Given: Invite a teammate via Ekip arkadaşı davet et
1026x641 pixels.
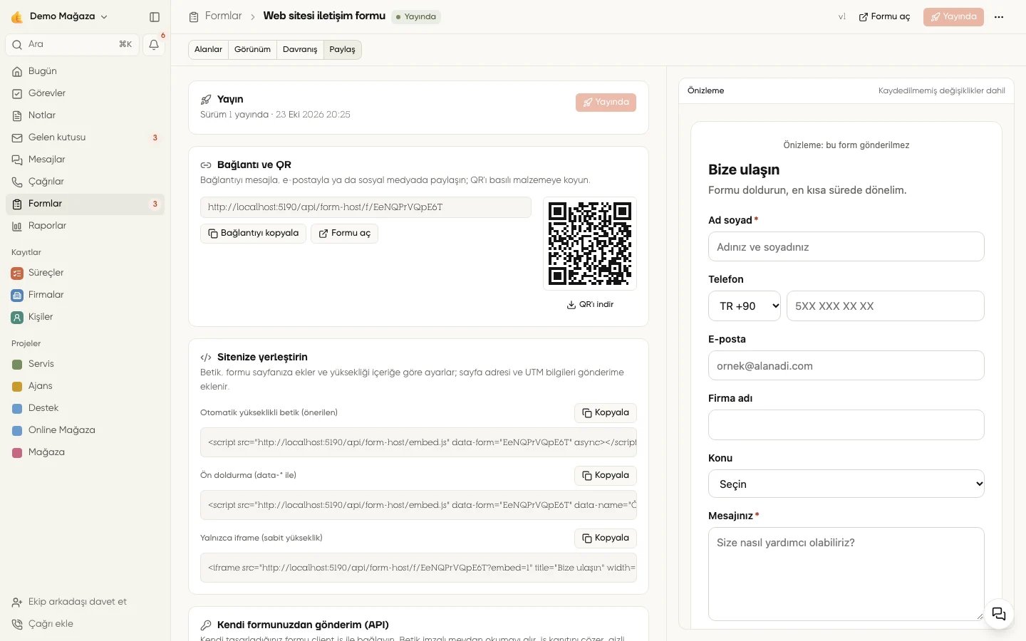Looking at the screenshot, I should (x=85, y=602).
